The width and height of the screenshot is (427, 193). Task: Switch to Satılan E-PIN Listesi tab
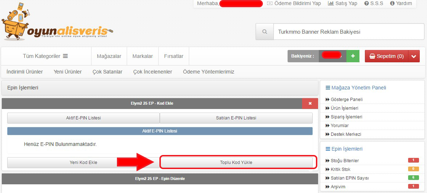[x=236, y=118]
